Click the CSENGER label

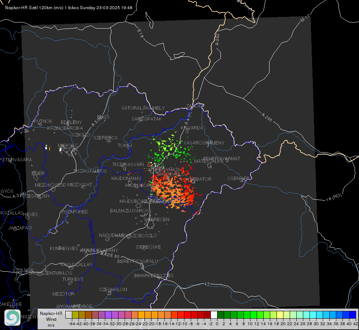pos(238,179)
